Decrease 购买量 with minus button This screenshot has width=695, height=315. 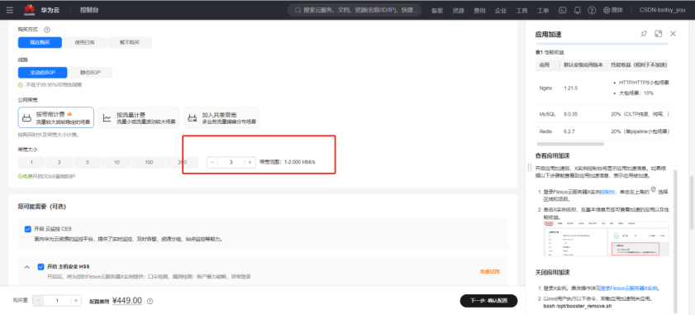coord(38,301)
